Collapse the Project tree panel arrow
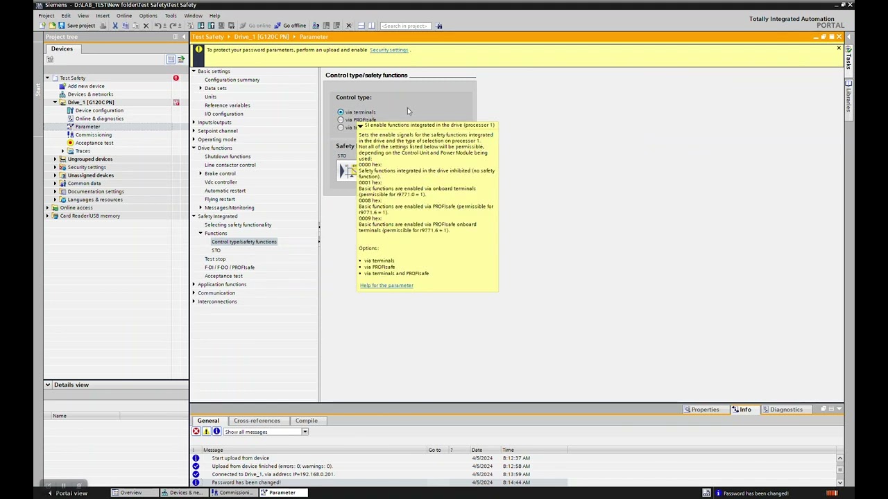Viewport: 888px width, 499px height. point(183,37)
